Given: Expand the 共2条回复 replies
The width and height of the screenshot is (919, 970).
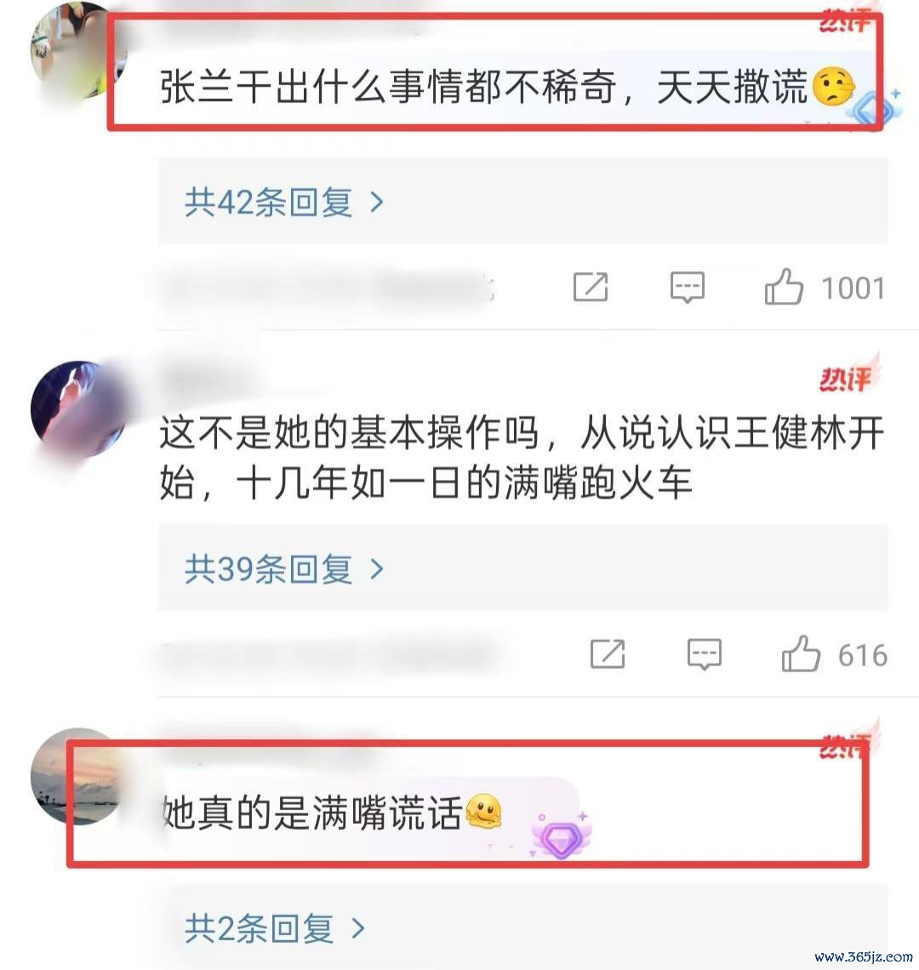Looking at the screenshot, I should coord(275,928).
